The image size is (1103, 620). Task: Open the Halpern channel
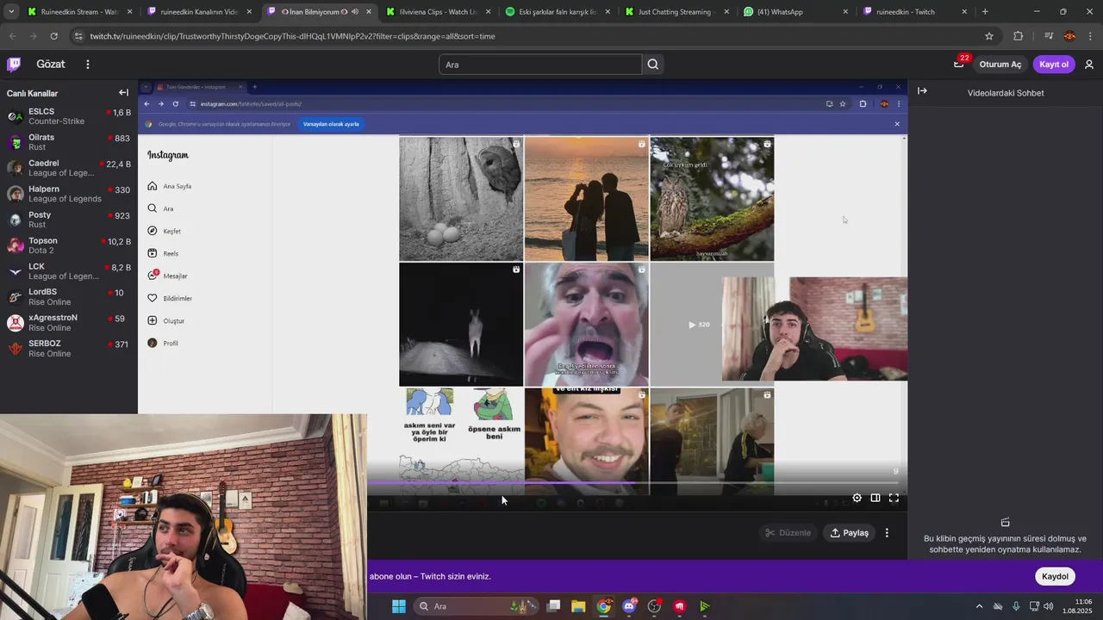tap(69, 194)
